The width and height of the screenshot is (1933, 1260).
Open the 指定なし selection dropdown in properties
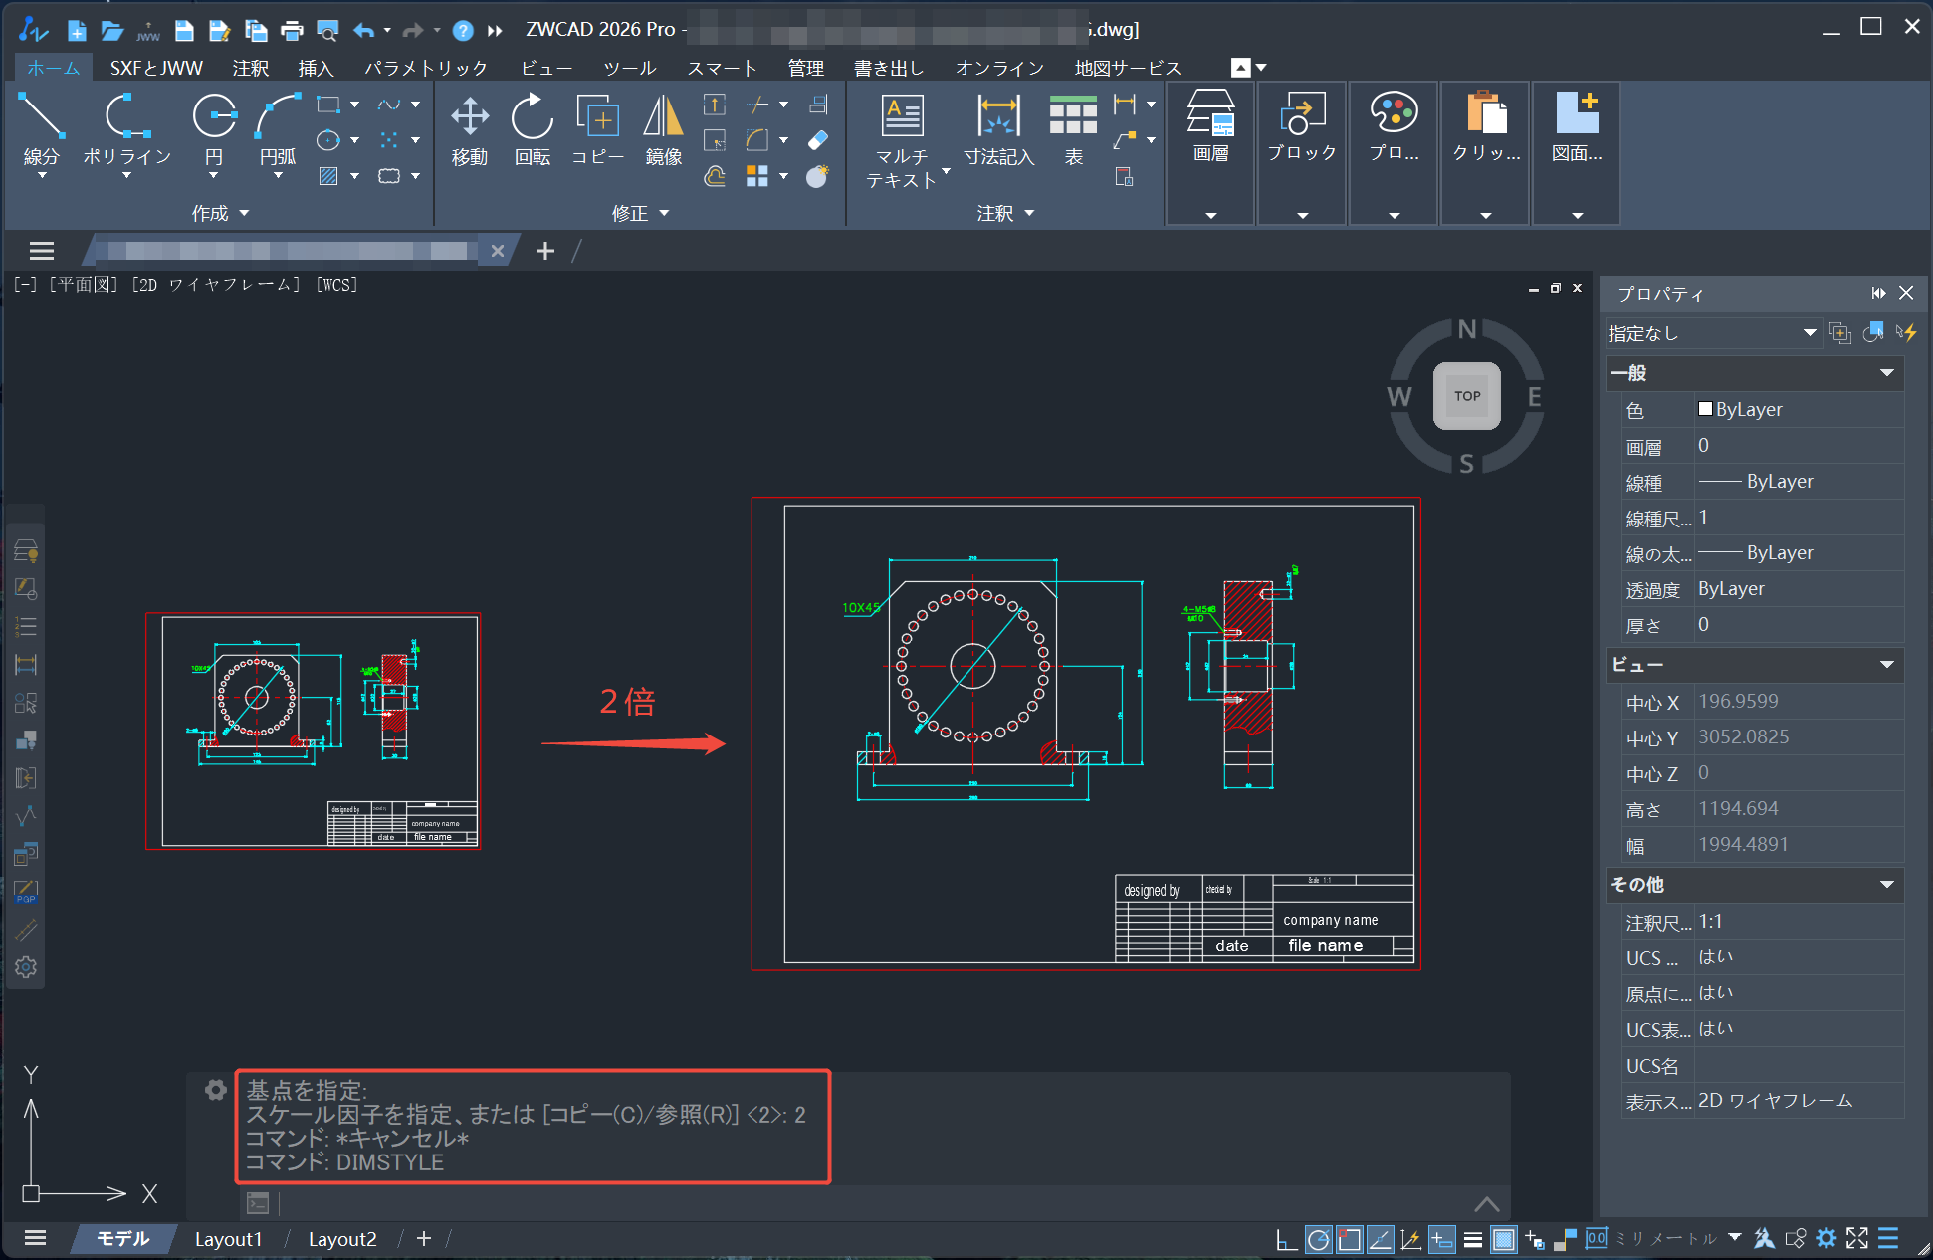(1713, 332)
